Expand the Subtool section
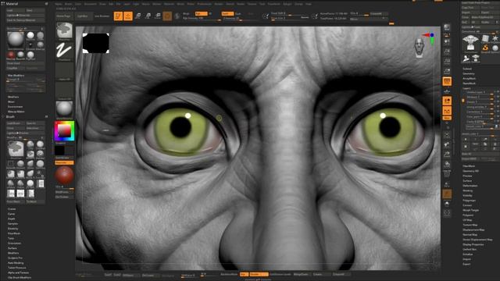Image resolution: width=500 pixels, height=281 pixels. pos(467,69)
